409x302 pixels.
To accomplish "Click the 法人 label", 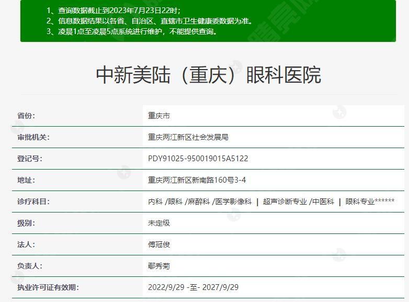I will (x=26, y=244).
